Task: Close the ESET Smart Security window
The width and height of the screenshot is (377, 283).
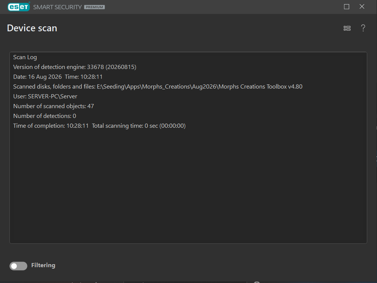Action: coord(362,7)
